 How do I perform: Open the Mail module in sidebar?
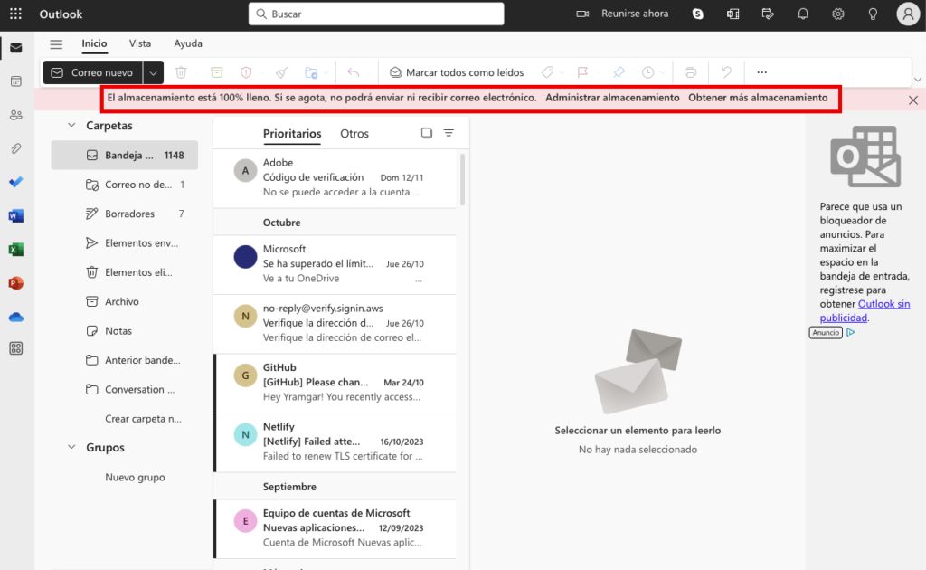[x=16, y=48]
